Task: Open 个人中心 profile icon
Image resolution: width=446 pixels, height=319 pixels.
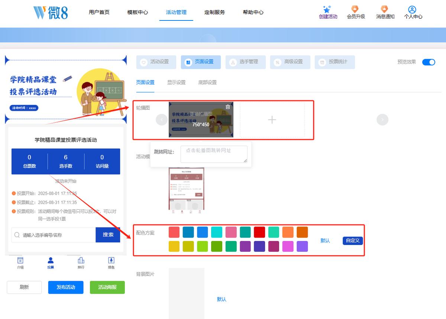Action: tap(412, 9)
